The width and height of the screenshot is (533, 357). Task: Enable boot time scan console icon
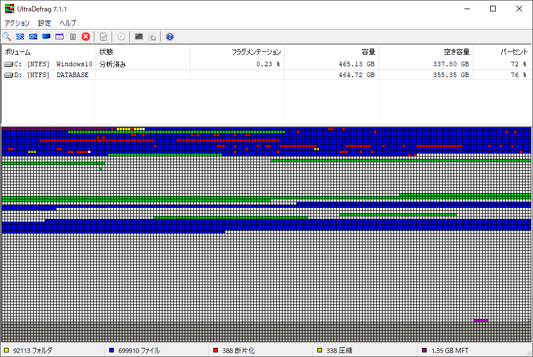click(x=139, y=37)
